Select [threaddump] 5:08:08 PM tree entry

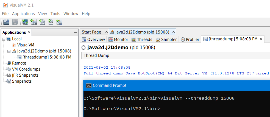(47, 57)
